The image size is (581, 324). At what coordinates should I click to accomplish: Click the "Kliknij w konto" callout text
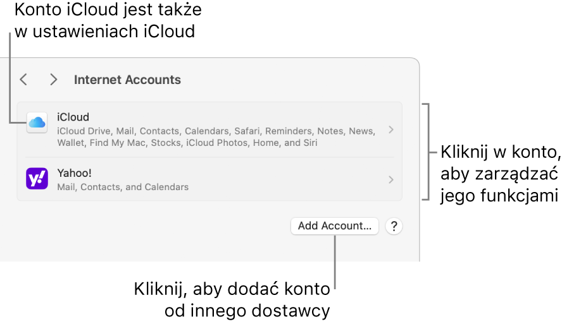[x=500, y=153]
